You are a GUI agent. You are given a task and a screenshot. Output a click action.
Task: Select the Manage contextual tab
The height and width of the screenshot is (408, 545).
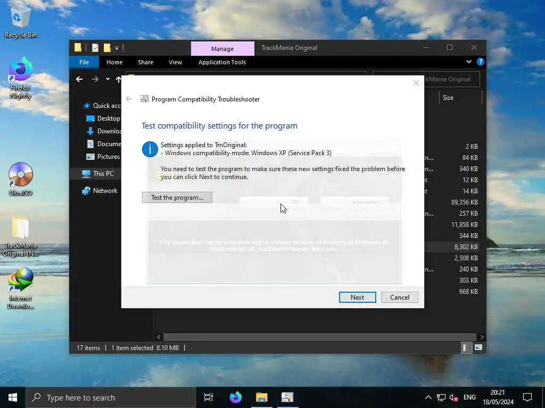(x=222, y=49)
